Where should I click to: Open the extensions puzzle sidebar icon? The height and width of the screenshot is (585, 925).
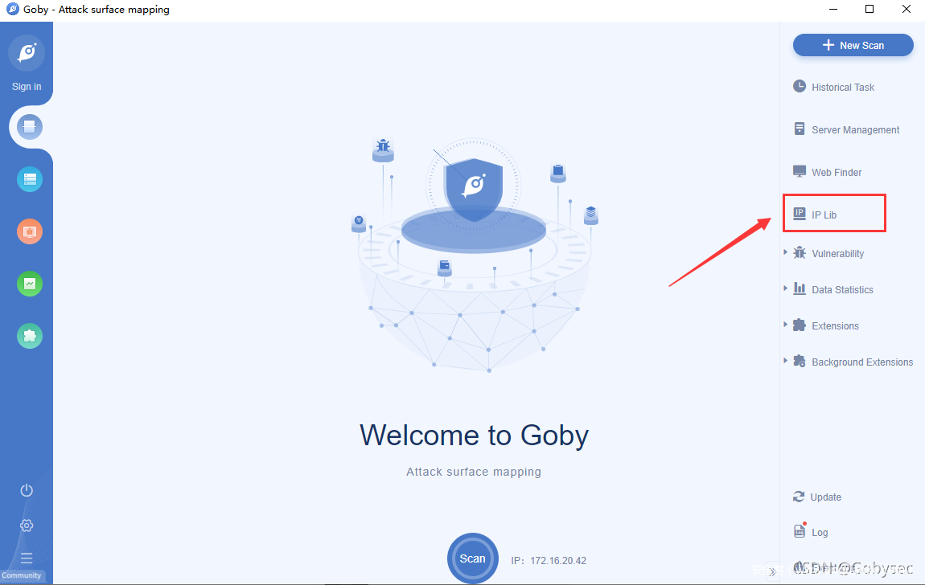click(30, 336)
